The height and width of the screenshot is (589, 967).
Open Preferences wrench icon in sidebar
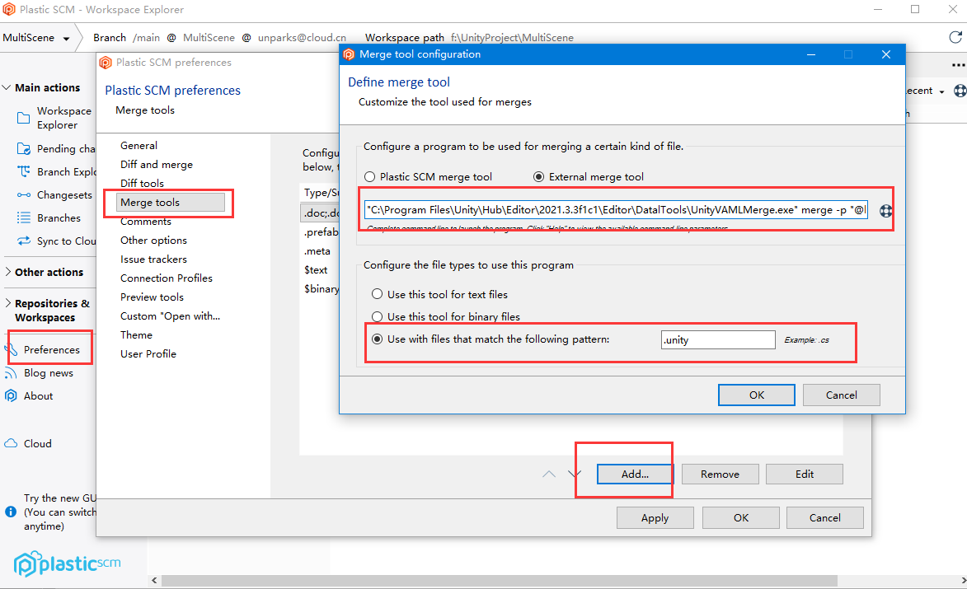(12, 350)
